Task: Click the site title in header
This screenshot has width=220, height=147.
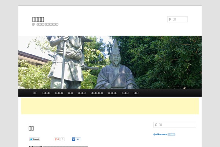Action: (38, 19)
